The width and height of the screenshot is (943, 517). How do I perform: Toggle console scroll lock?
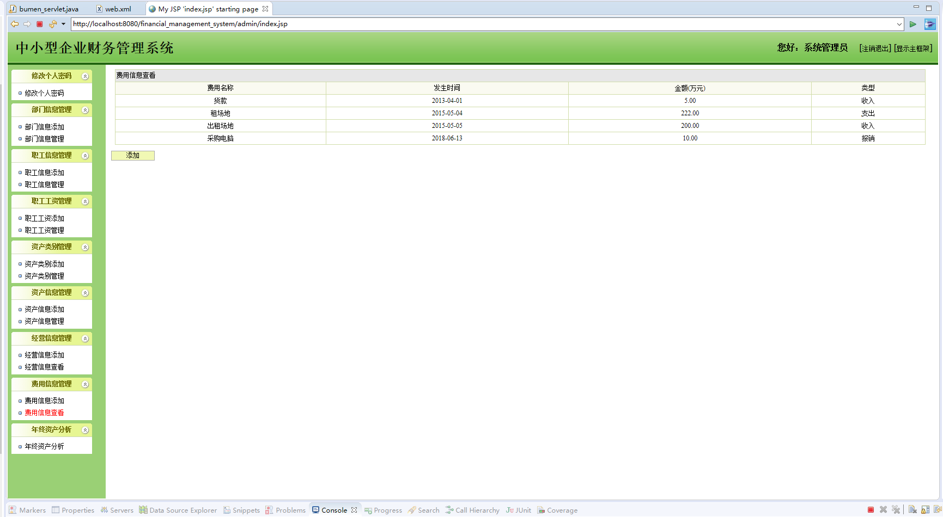[x=925, y=510]
